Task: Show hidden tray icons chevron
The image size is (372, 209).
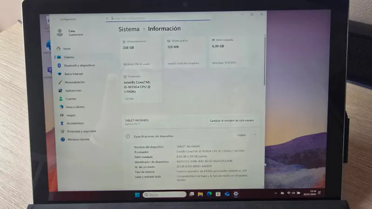Action: click(276, 193)
